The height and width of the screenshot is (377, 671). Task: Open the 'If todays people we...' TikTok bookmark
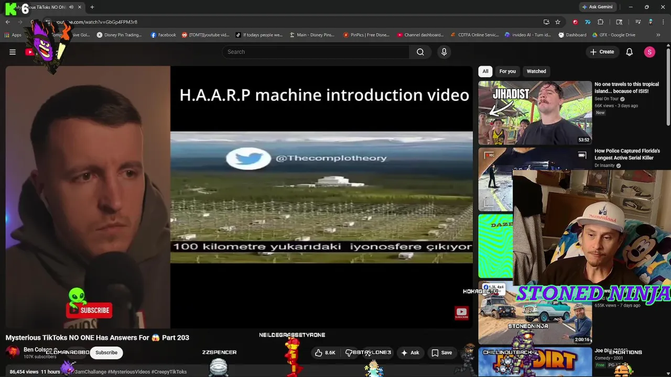(259, 35)
